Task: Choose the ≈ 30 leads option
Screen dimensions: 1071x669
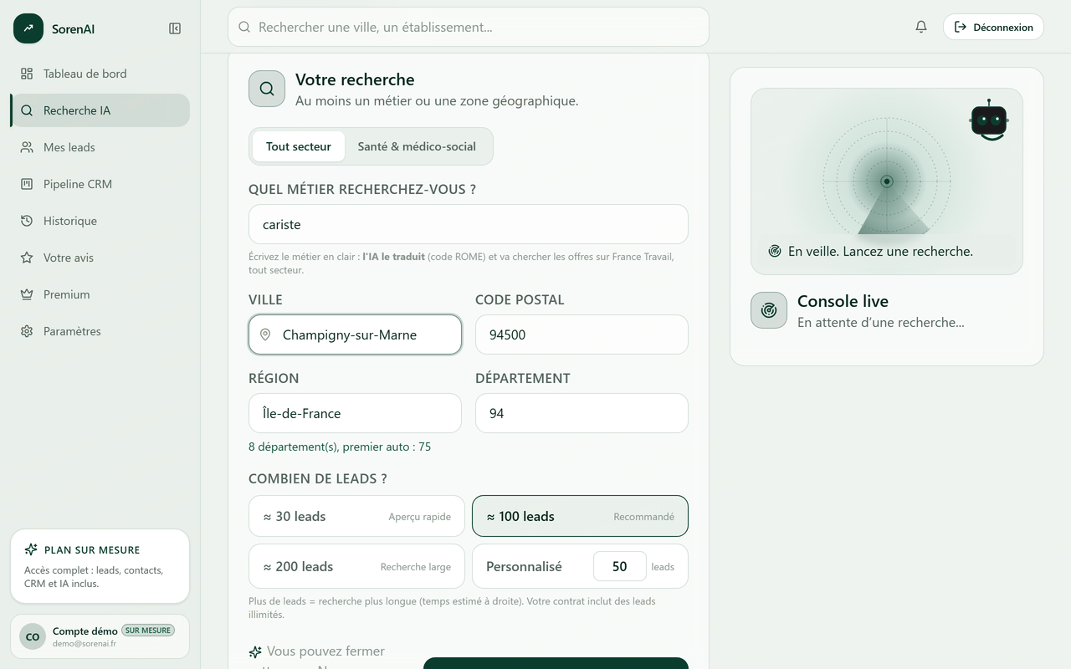Action: coord(356,516)
